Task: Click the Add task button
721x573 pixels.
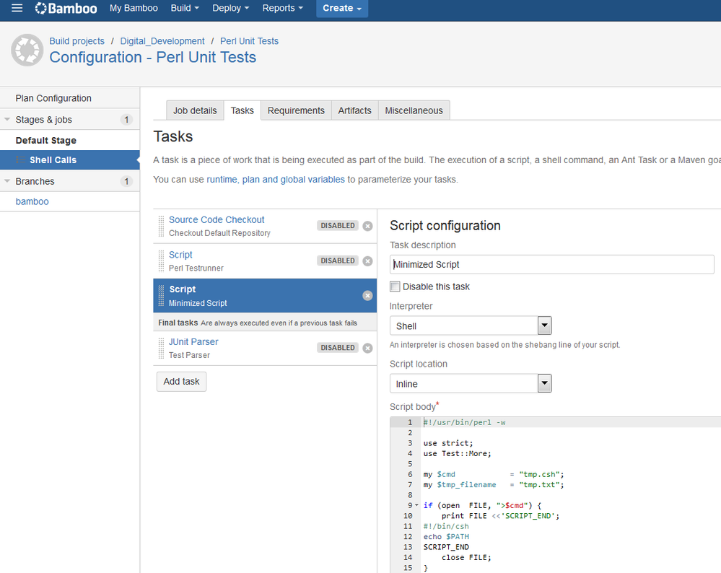Action: point(181,381)
